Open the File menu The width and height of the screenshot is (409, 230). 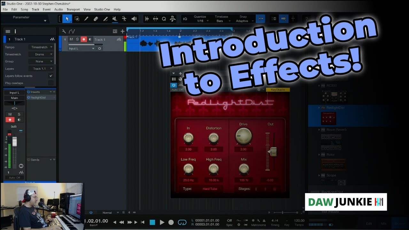[x=5, y=10]
